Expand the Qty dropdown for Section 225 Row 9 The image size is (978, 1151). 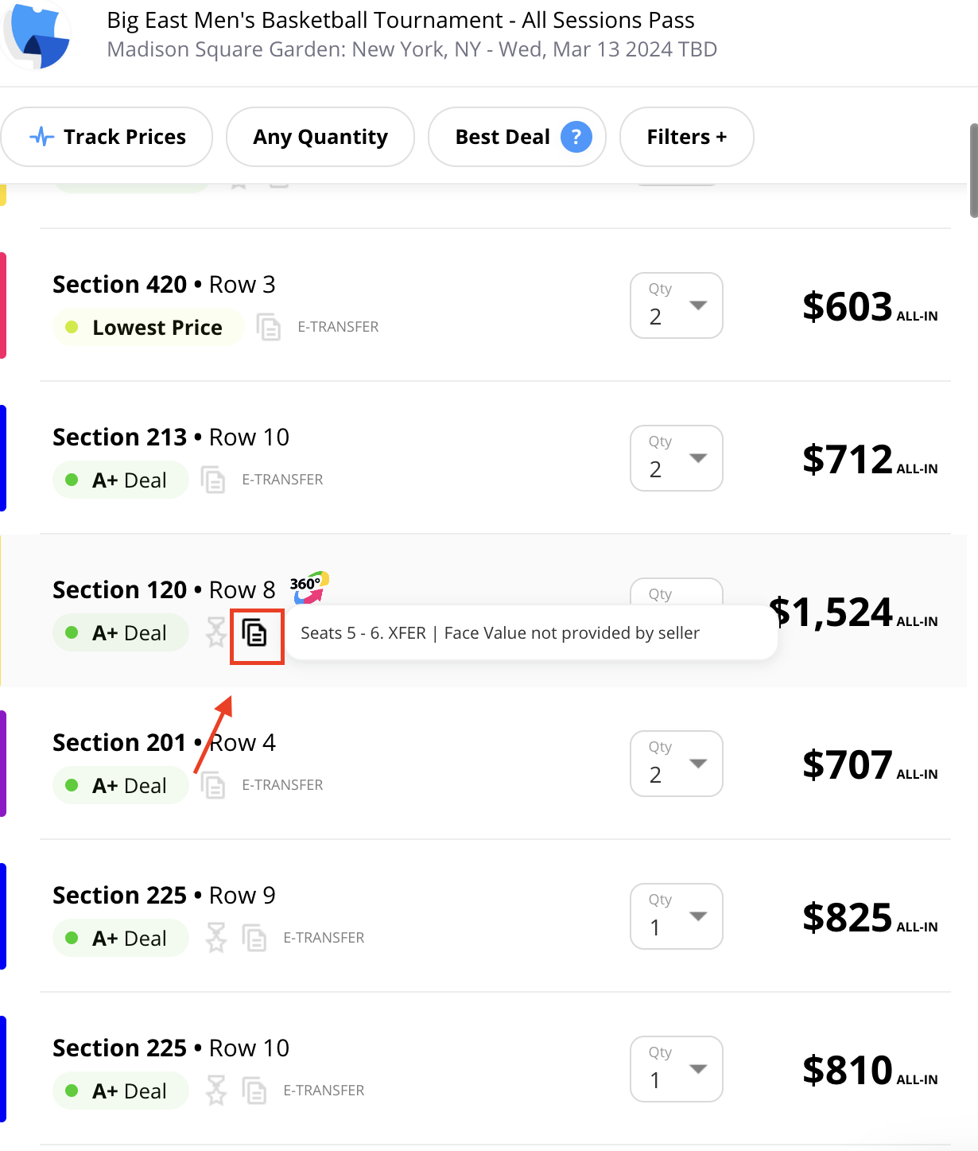coord(677,916)
